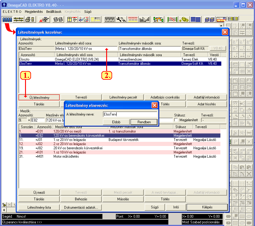Image resolution: width=255 pixels, height=226 pixels.
Task: Select field row =J82 20 kV-os berendezés
Action: [120, 148]
